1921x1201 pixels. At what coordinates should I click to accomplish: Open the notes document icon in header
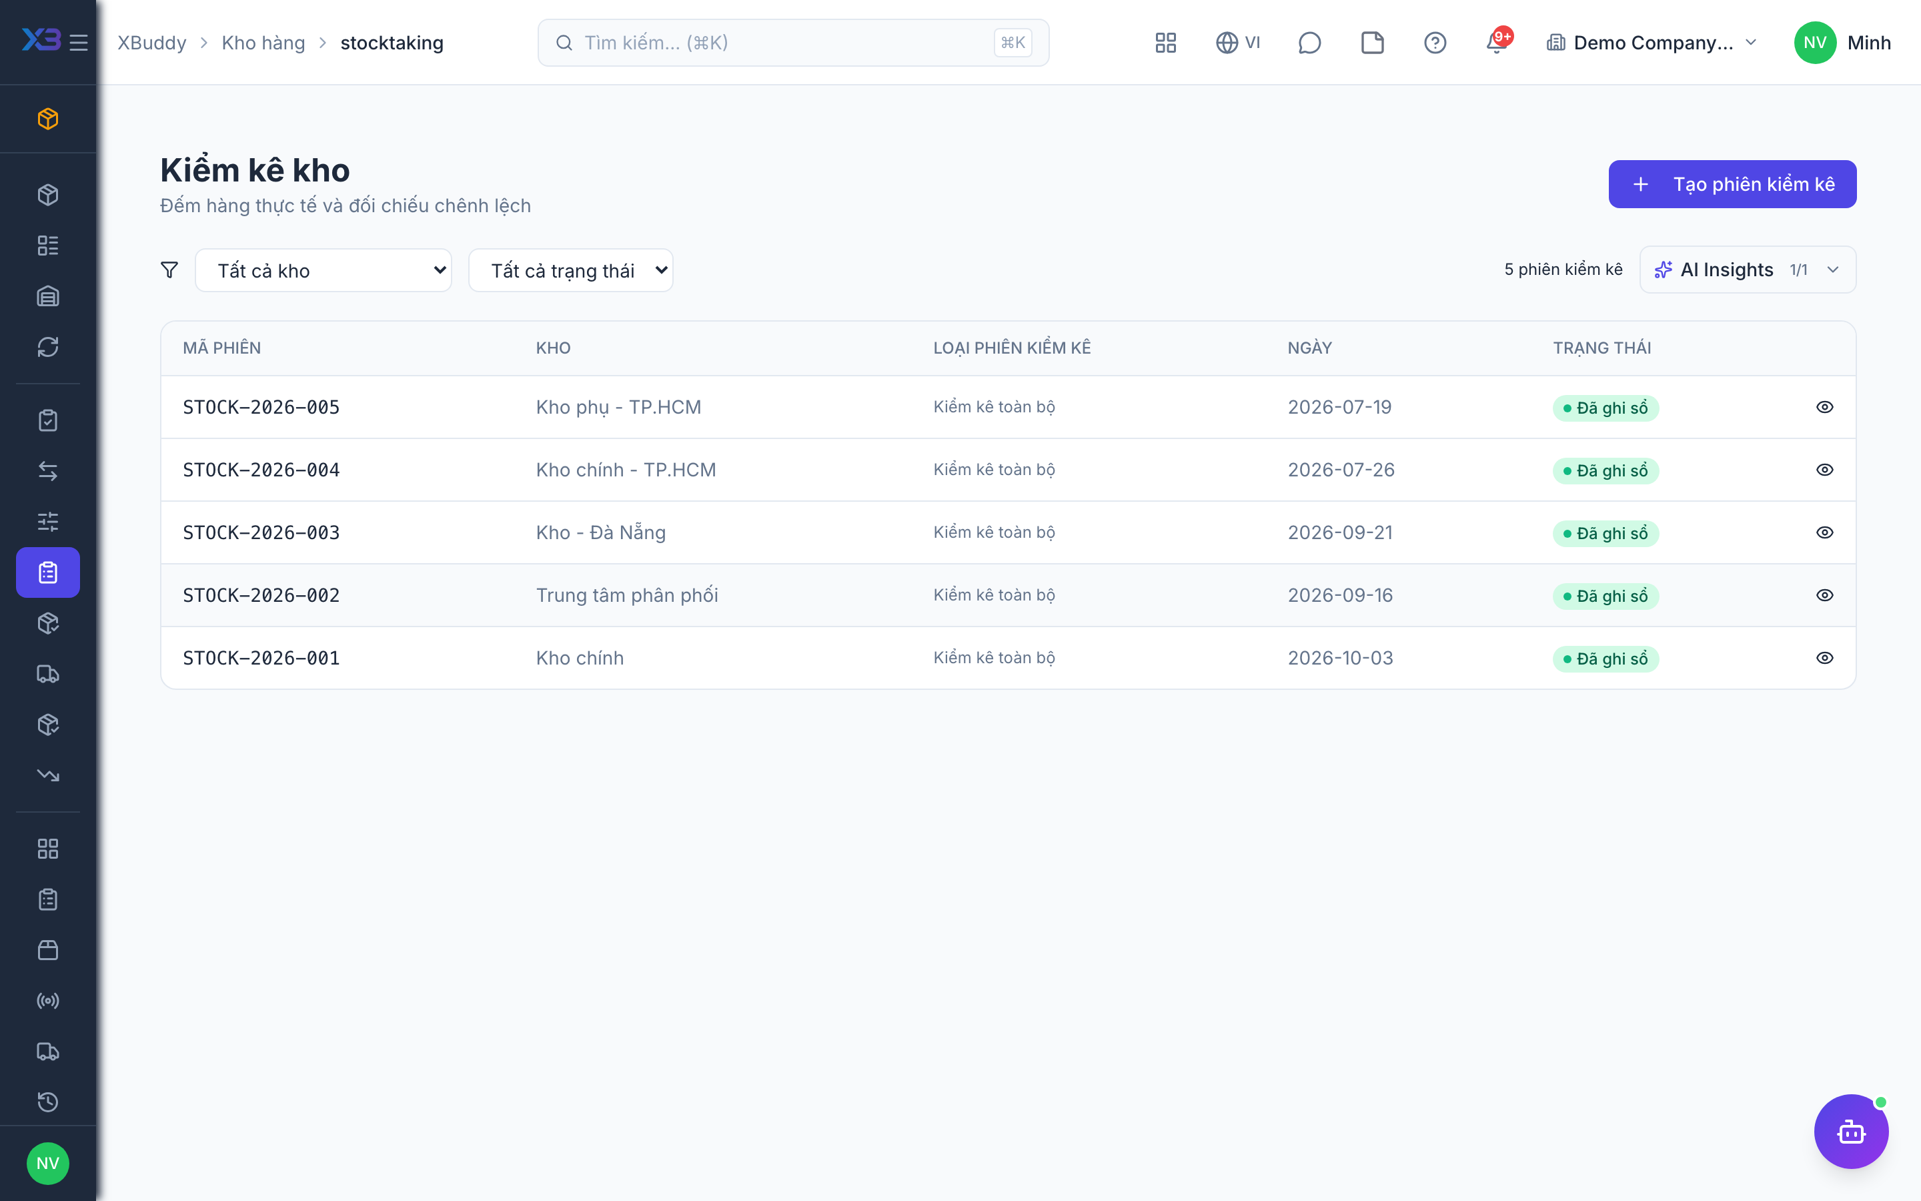click(x=1371, y=43)
